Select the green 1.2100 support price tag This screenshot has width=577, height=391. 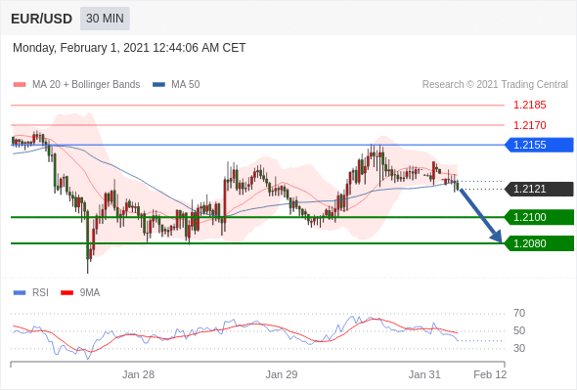tap(539, 217)
